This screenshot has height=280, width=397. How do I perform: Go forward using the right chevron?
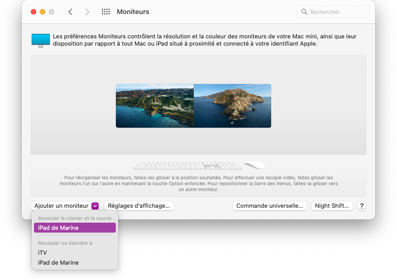point(87,12)
